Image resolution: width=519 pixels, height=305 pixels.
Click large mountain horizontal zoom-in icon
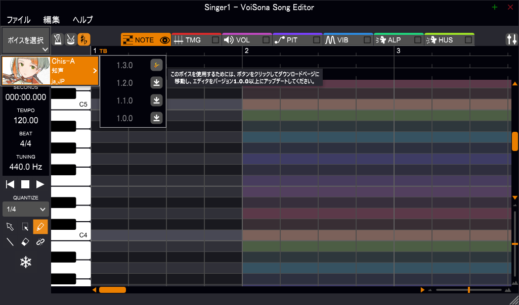pyautogui.click(x=508, y=290)
